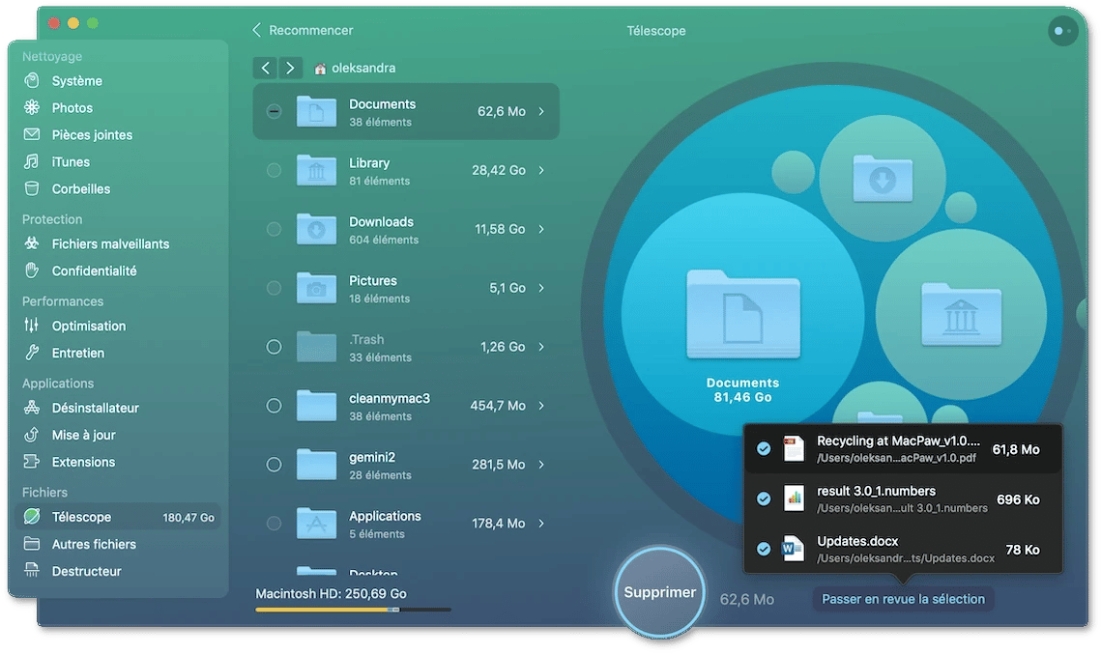The width and height of the screenshot is (1101, 654).
Task: Select the Mise à jour icon
Action: tap(32, 435)
